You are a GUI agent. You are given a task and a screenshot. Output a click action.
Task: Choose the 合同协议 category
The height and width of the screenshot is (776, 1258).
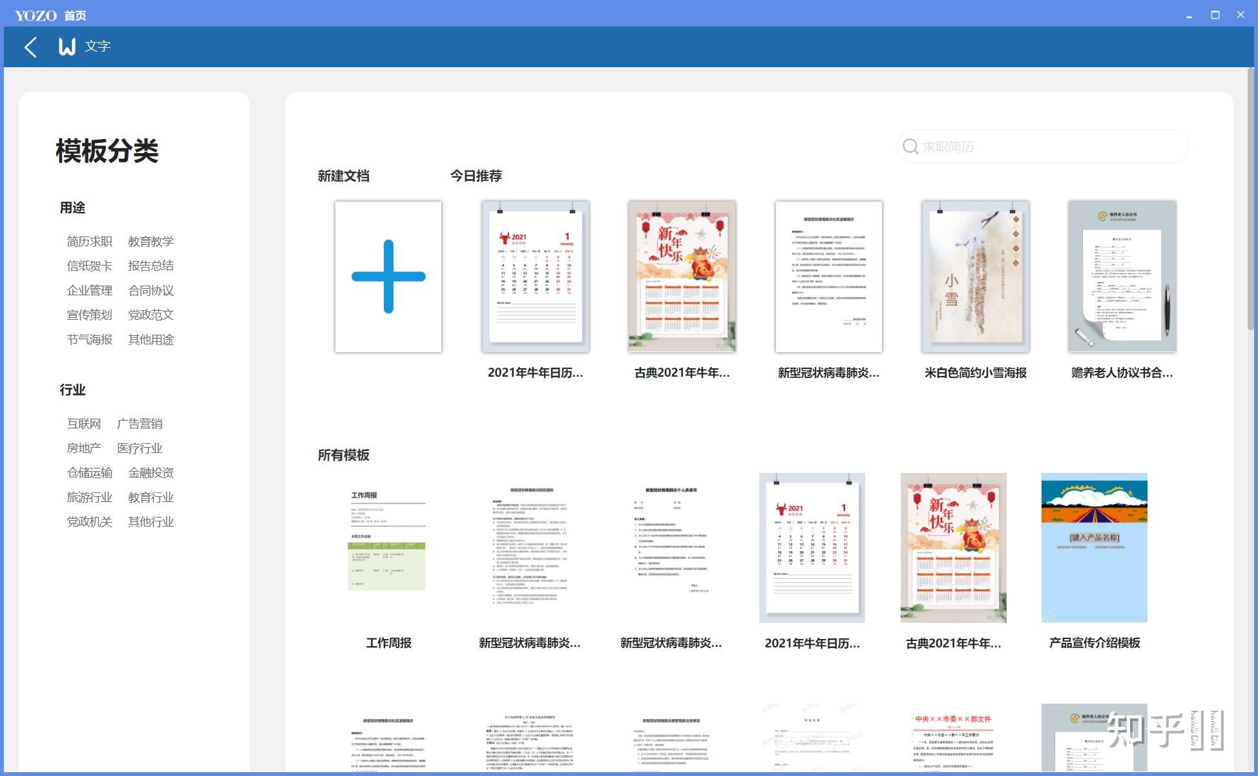point(151,291)
